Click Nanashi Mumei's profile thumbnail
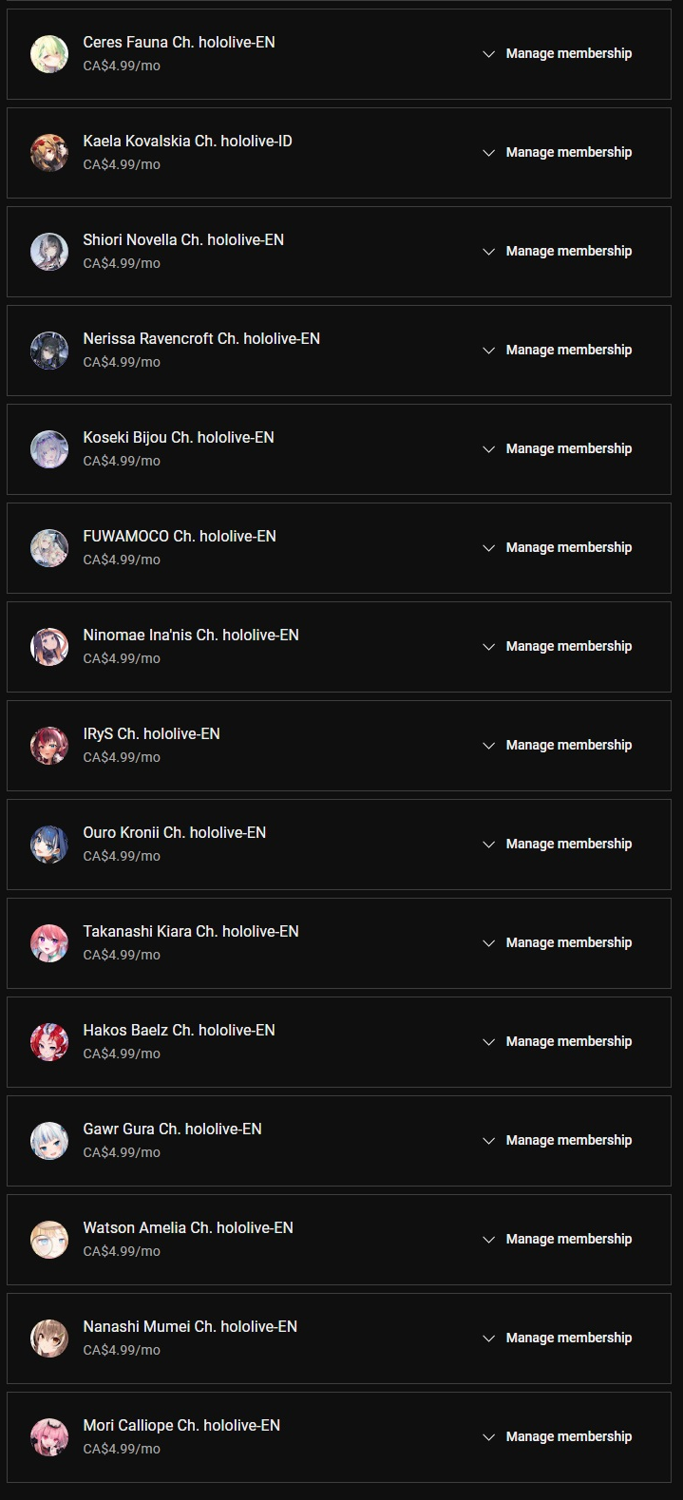The width and height of the screenshot is (683, 1500). pos(49,1339)
